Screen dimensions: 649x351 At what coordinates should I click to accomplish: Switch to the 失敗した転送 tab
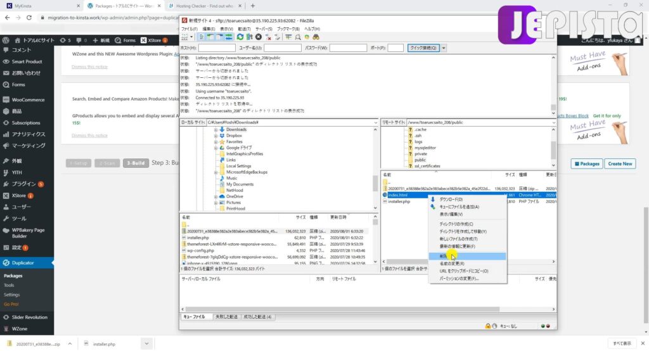tap(226, 317)
